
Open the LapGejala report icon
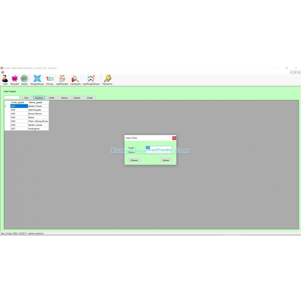coord(75,80)
